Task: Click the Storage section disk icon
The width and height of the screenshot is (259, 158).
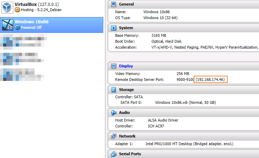Action: point(114,90)
